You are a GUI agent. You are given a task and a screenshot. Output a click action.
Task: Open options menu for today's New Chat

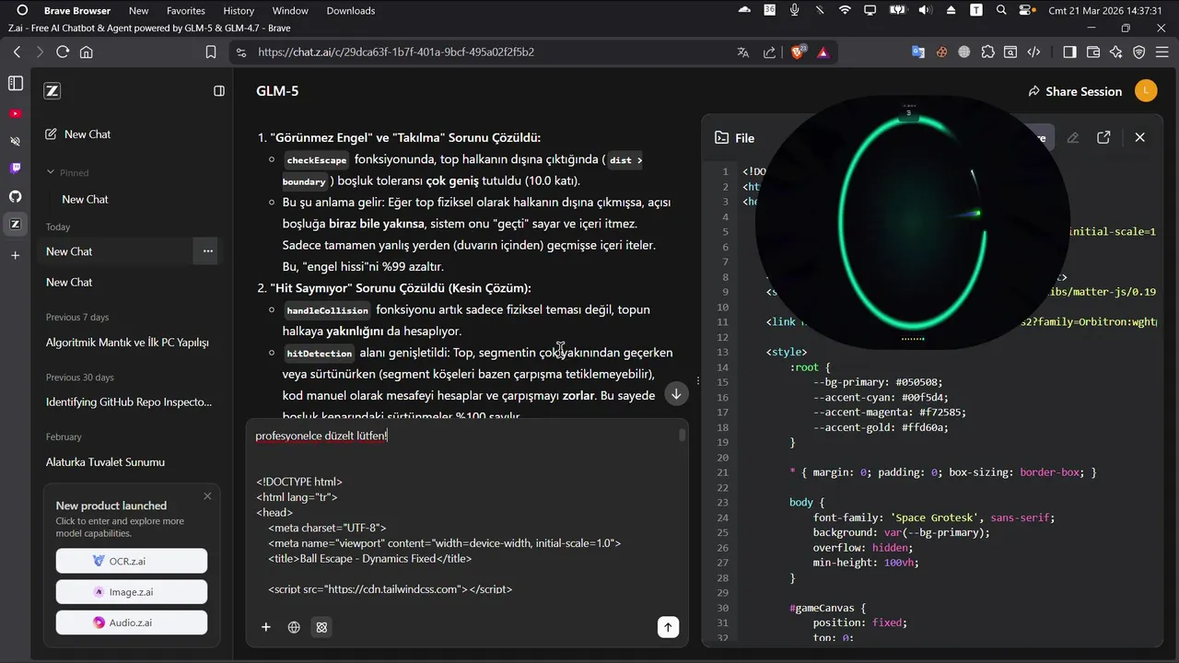tap(207, 251)
